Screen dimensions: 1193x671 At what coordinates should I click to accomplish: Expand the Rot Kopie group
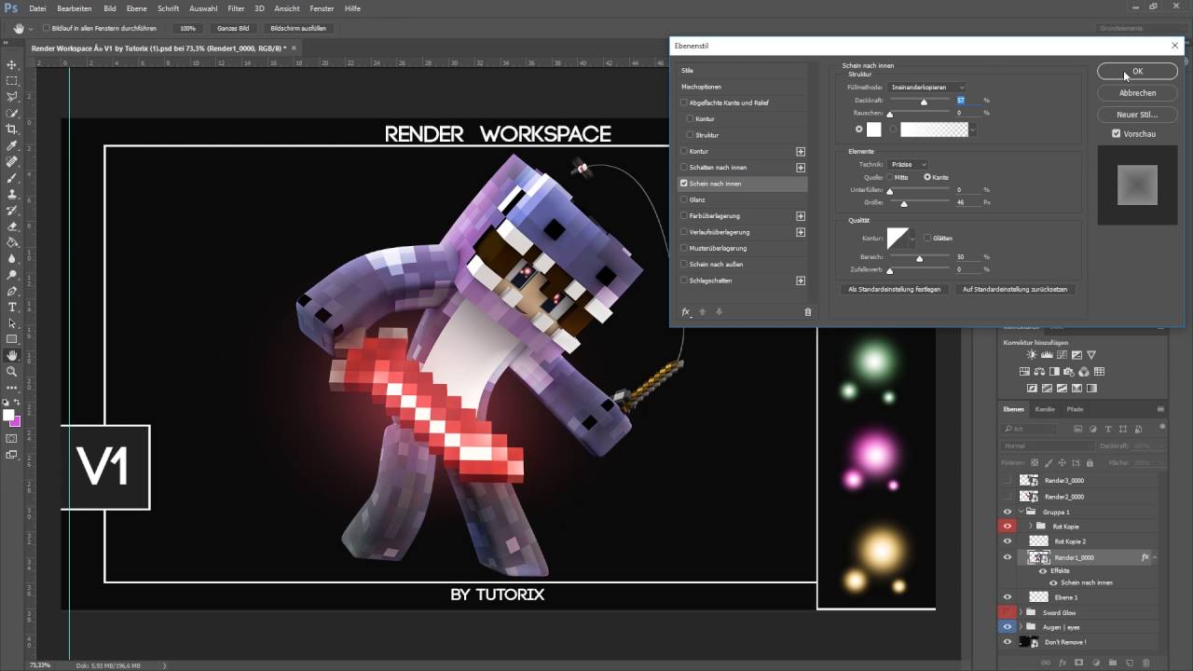[x=1030, y=527]
